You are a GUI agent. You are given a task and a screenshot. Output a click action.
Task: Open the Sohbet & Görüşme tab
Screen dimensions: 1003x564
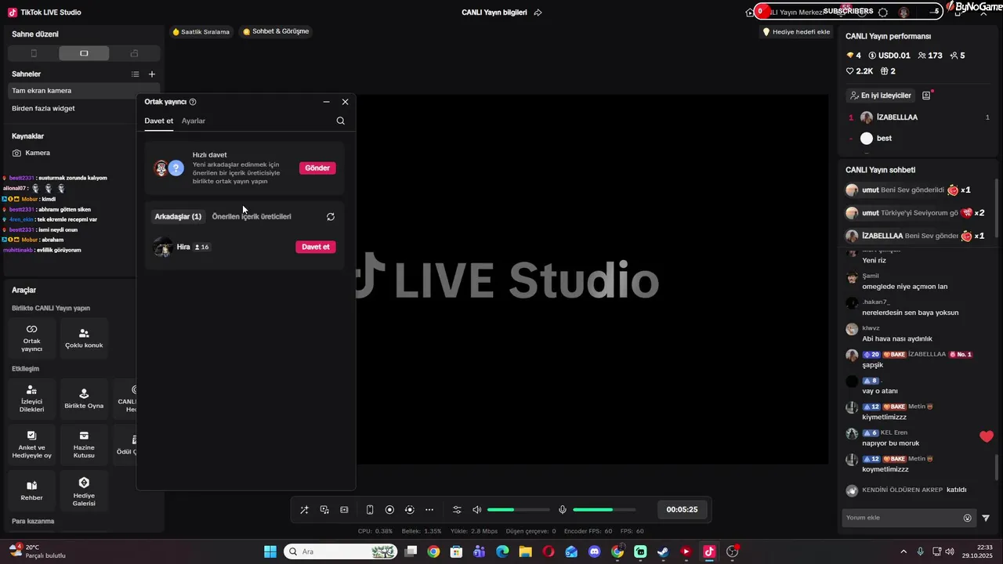click(x=276, y=32)
